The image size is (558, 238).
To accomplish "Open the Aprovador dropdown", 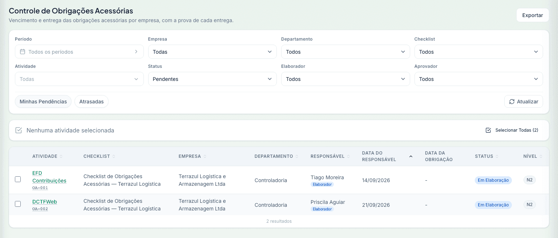I will click(x=479, y=79).
